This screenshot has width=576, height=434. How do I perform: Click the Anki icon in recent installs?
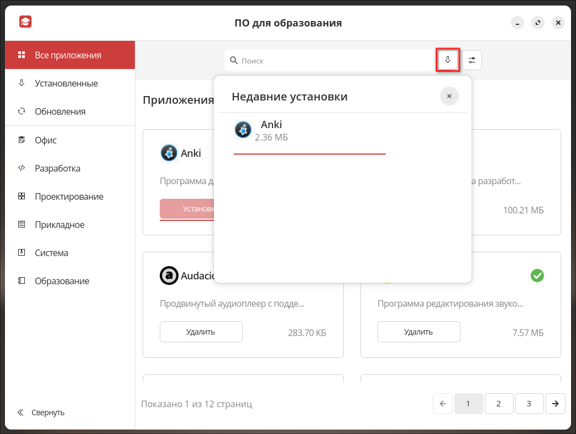tap(243, 130)
